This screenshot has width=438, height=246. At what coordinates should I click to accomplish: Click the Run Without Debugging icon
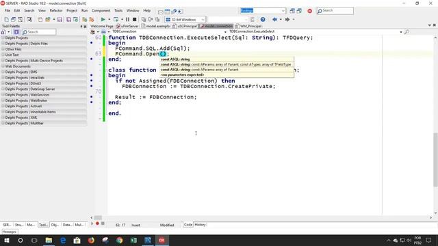[116, 20]
